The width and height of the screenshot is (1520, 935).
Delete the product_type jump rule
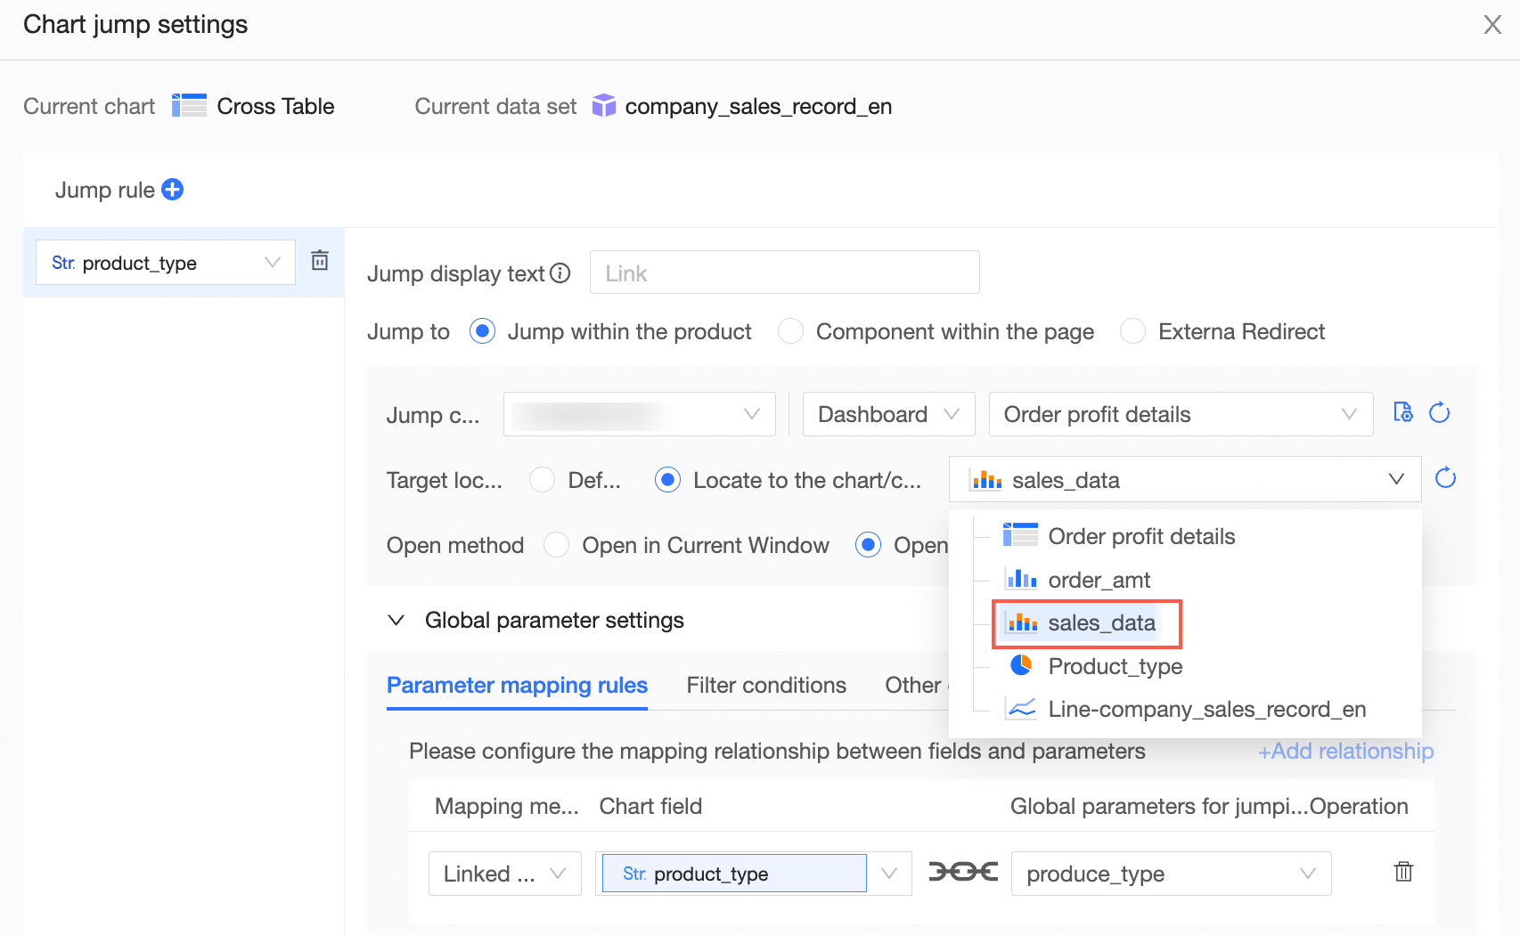click(320, 261)
